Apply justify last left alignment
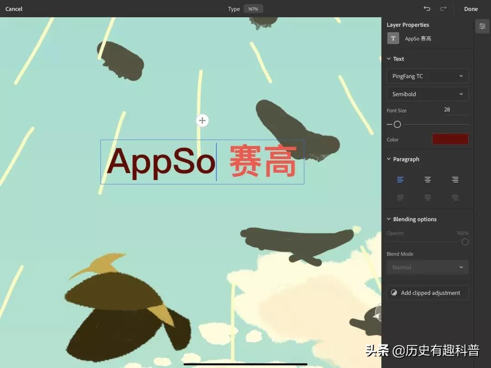 [x=400, y=197]
